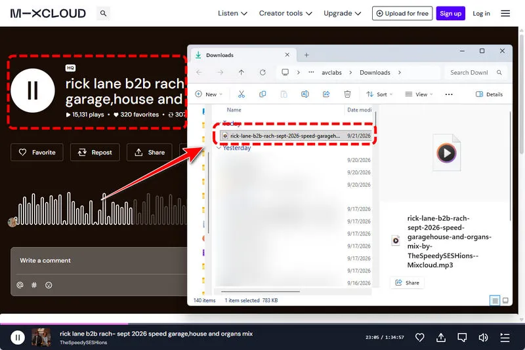
Task: Open the Upgrade dropdown
Action: (342, 13)
